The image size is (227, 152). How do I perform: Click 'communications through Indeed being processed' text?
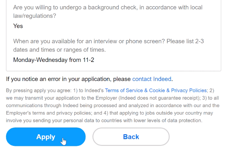click(61, 106)
